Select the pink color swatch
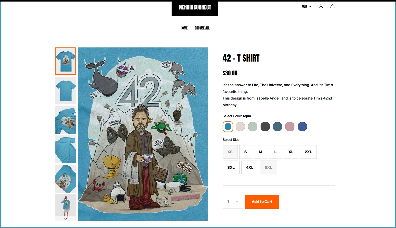This screenshot has height=228, width=396. pyautogui.click(x=290, y=126)
